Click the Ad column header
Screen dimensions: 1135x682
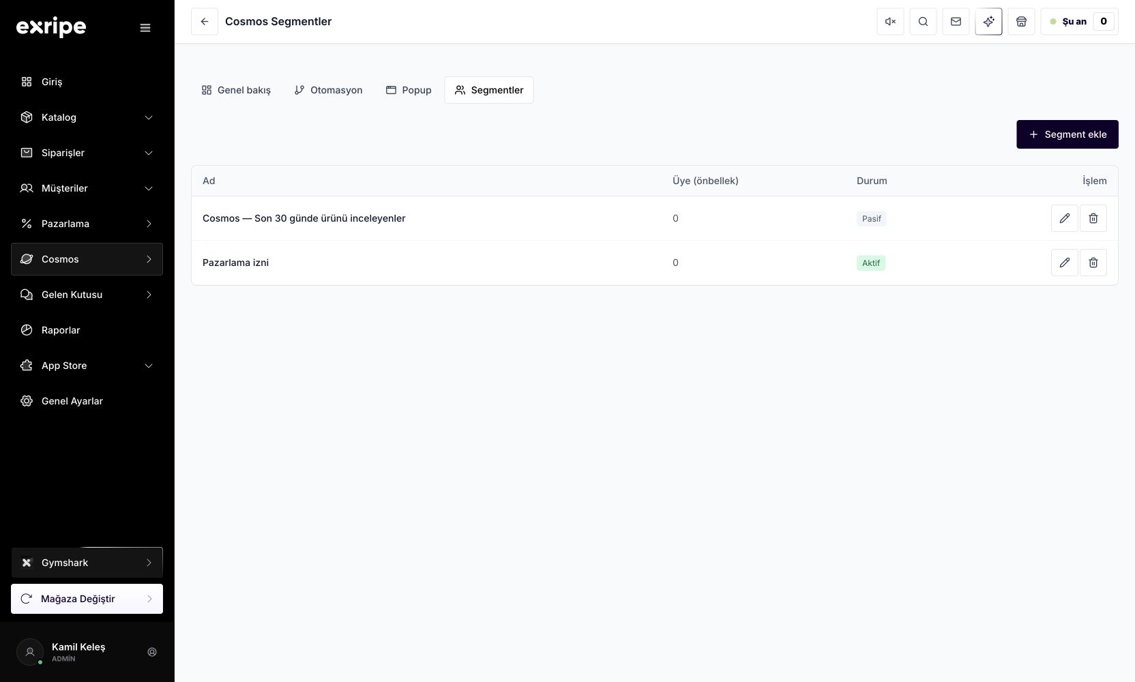click(x=209, y=181)
